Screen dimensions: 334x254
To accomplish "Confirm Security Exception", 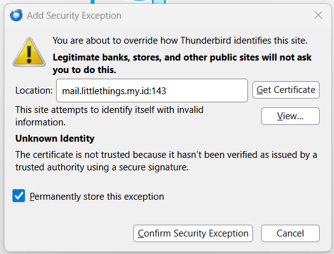I will (193, 233).
